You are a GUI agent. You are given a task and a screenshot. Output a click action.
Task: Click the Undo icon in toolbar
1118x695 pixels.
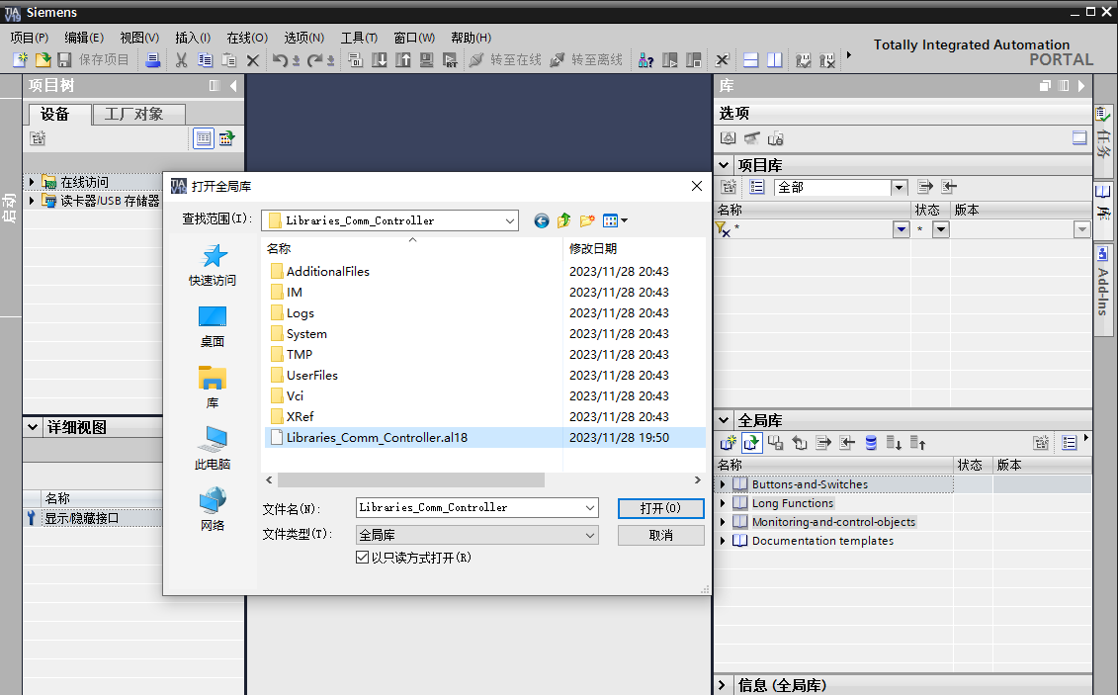coord(281,59)
